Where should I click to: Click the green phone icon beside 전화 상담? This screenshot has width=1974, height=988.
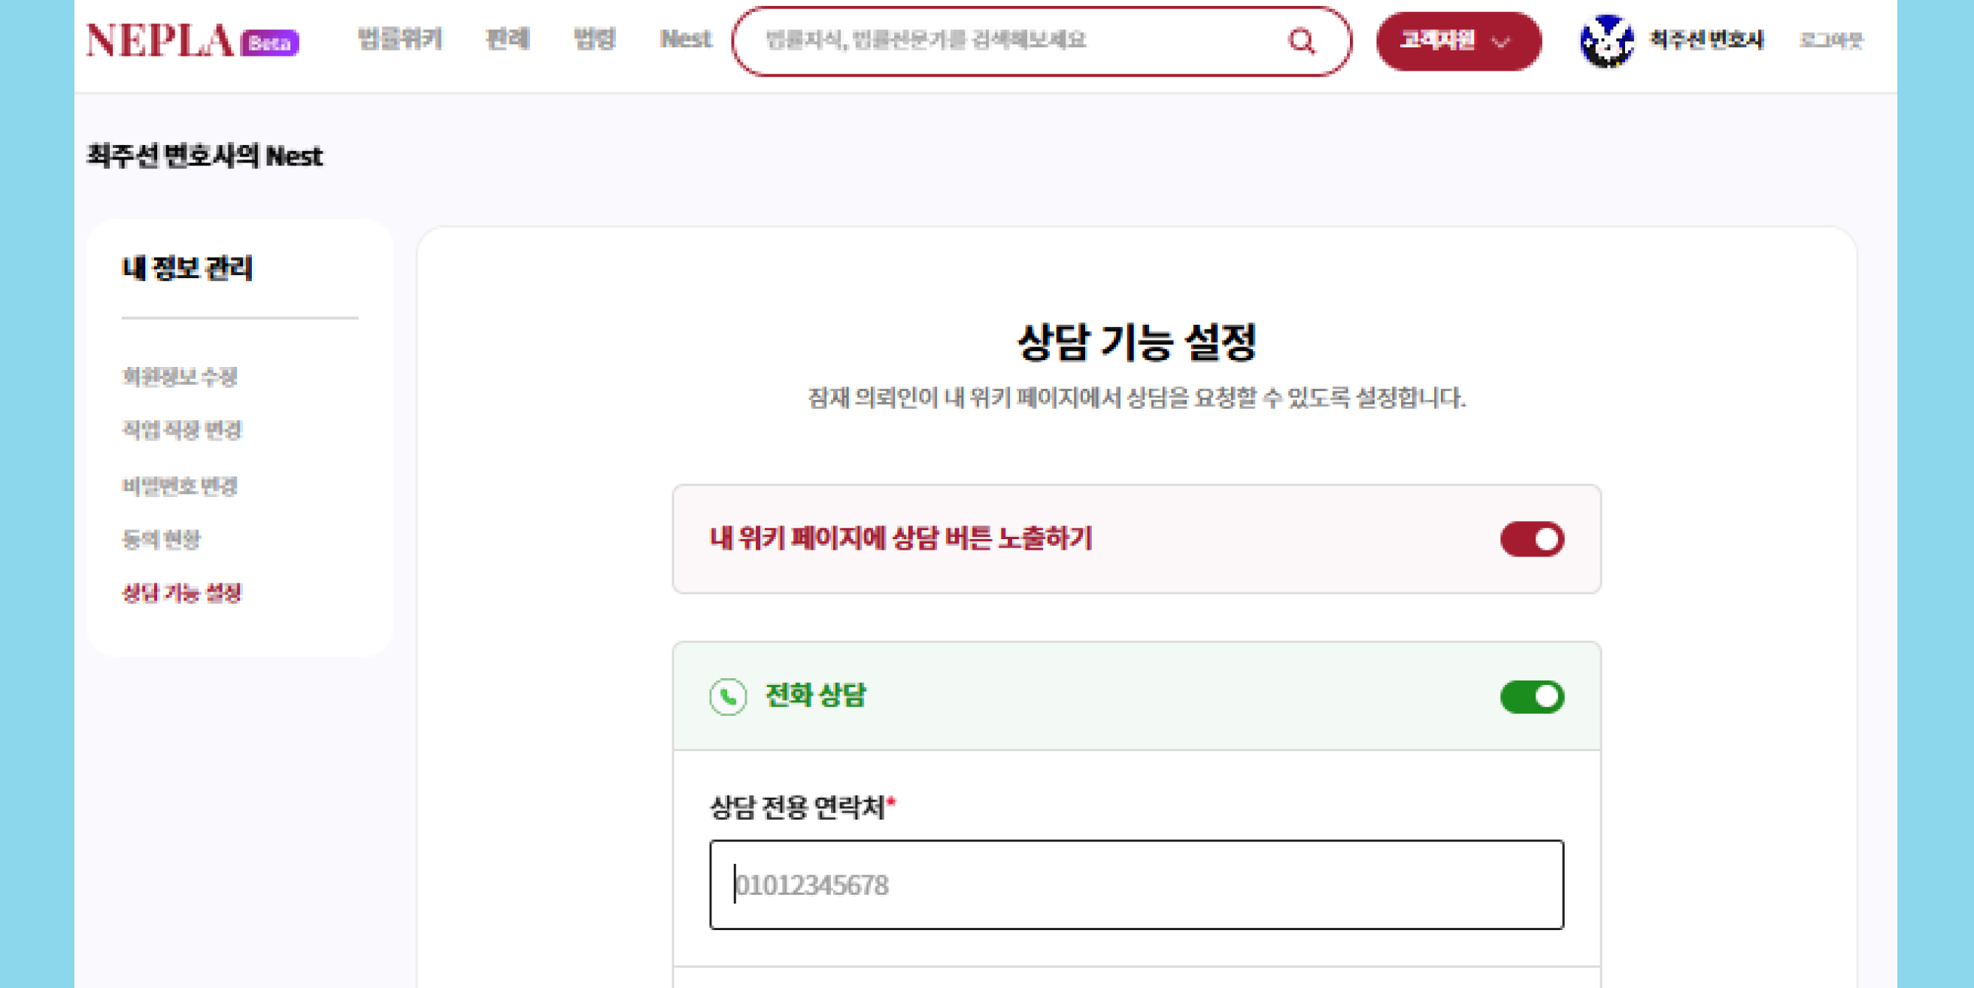click(727, 697)
